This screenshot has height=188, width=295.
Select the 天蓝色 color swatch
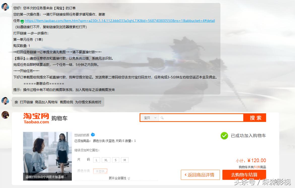click(x=100, y=171)
